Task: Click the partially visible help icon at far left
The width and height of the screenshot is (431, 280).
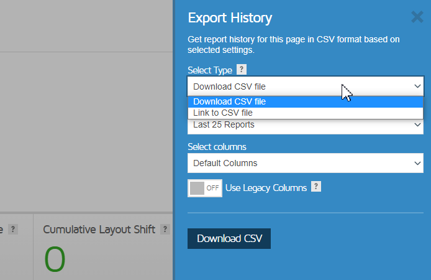Action: 13,229
